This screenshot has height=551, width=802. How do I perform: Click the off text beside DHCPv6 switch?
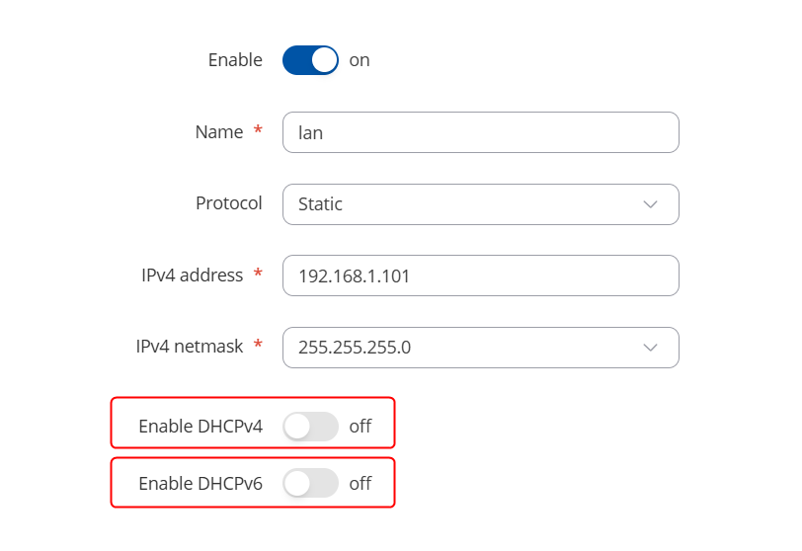coord(361,484)
